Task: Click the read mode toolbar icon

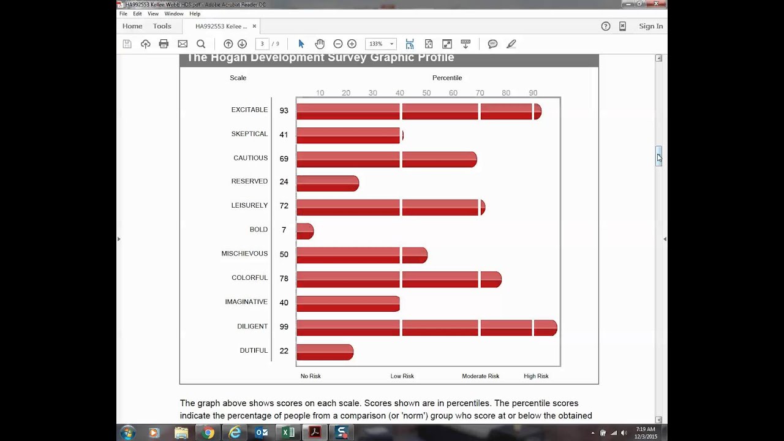Action: 466,43
